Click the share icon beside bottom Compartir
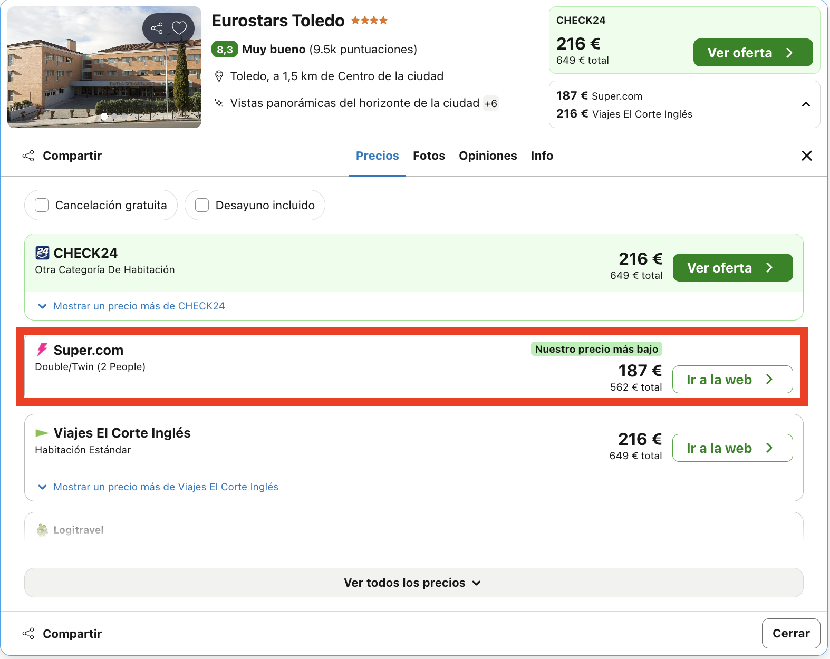Screen dimensions: 830x659 28,634
